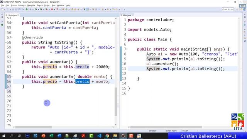
Task: Click the New Java Class green icon
Action: pyautogui.click(x=66, y=9)
